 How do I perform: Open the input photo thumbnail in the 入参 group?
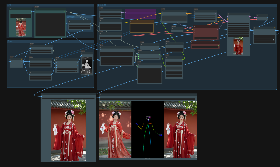[x=21, y=27]
